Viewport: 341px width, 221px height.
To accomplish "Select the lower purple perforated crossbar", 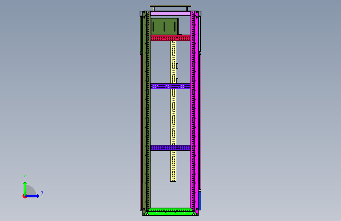I will 171,148.
